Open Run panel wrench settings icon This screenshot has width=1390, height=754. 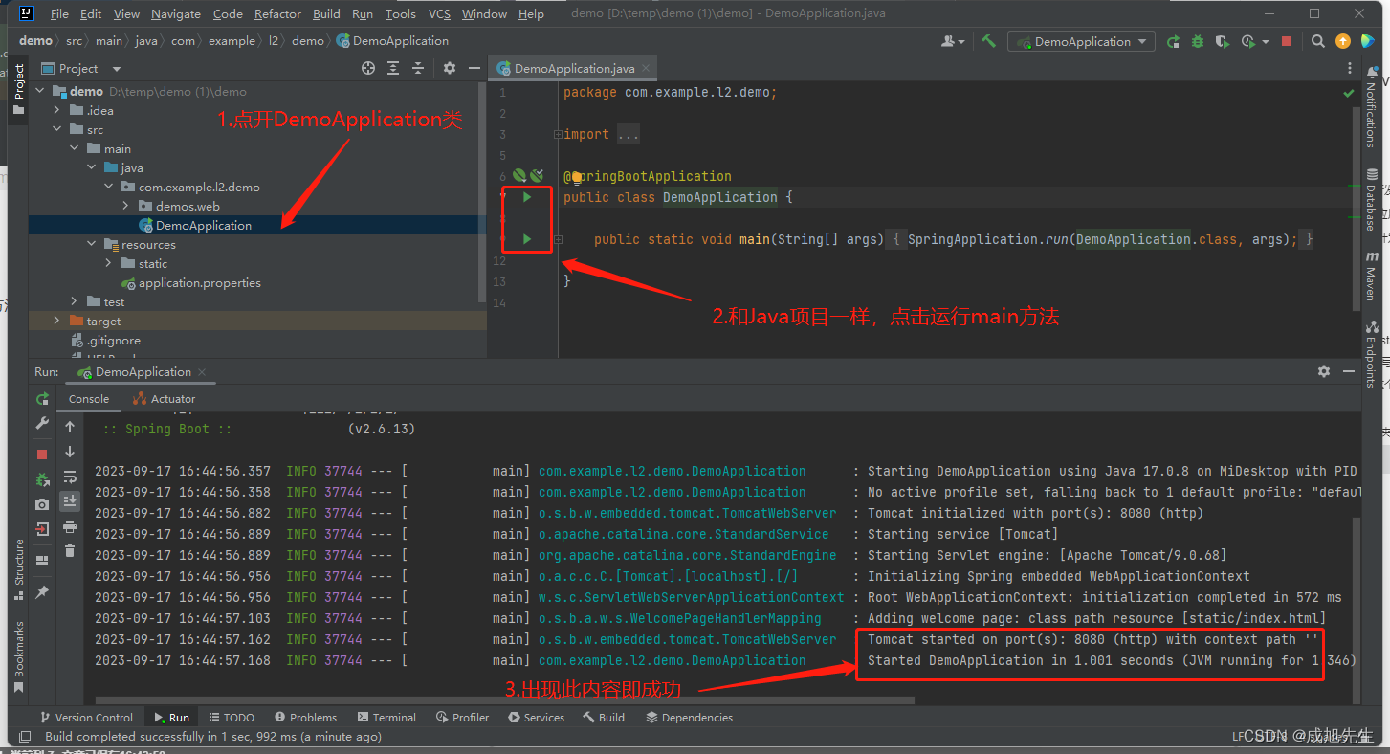(42, 423)
